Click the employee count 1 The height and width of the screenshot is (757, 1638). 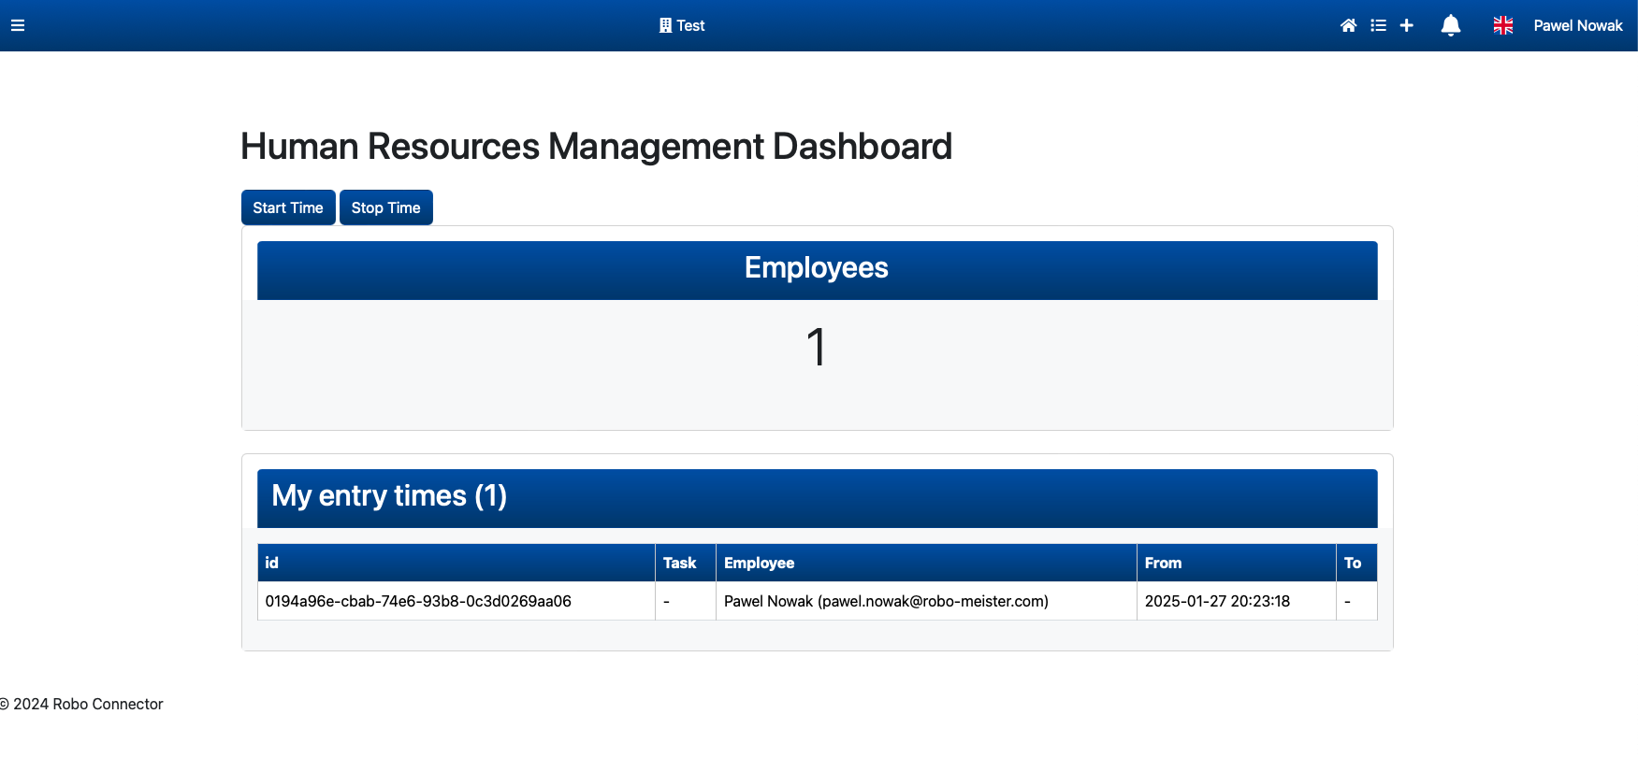pyautogui.click(x=817, y=347)
